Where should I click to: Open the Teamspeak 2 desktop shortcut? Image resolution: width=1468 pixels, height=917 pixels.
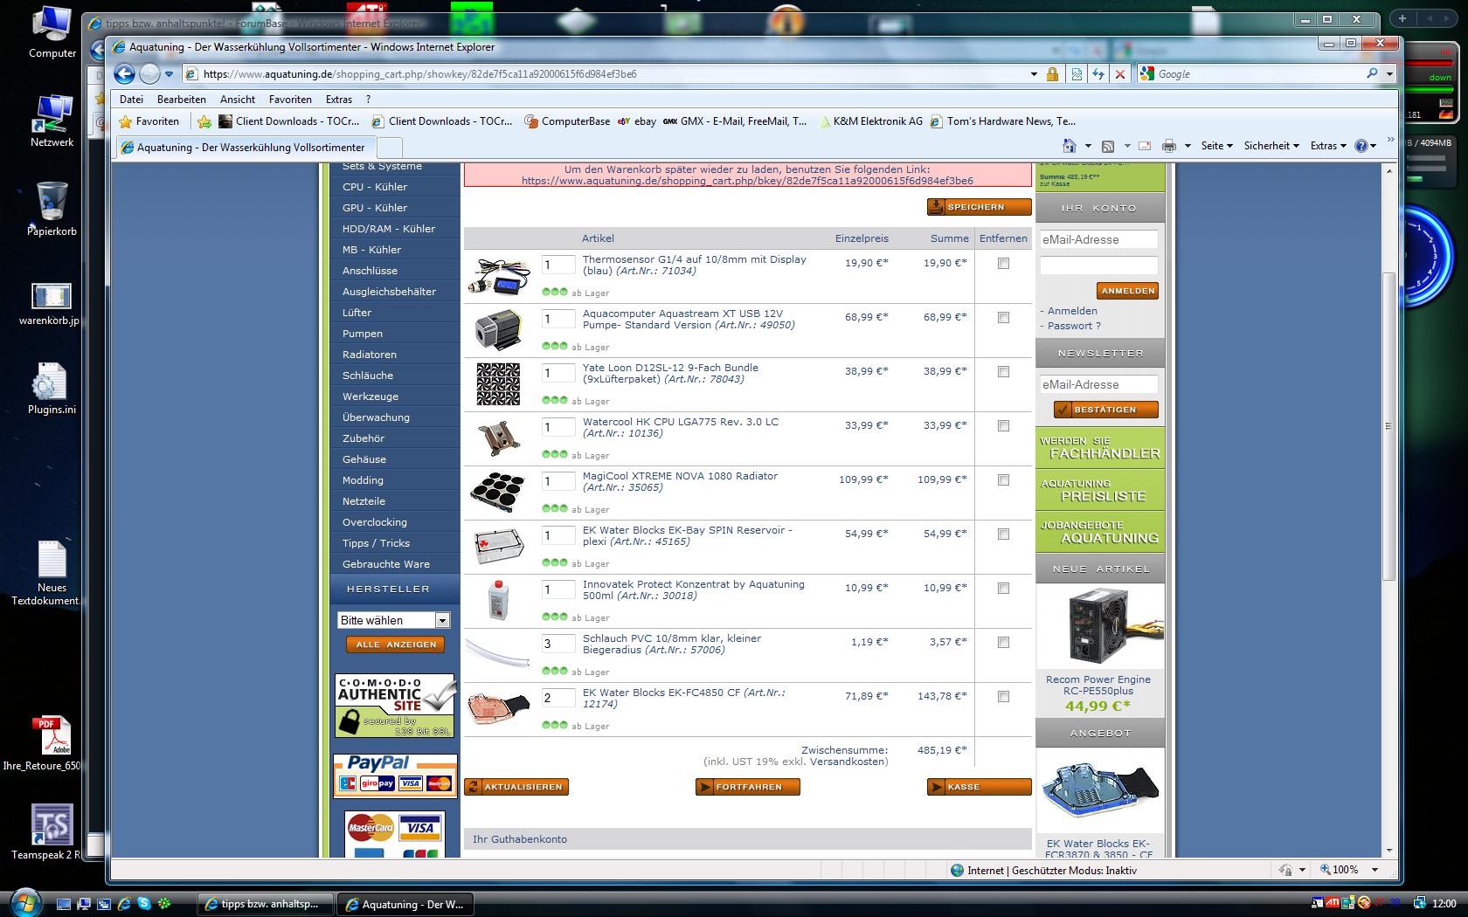point(51,831)
